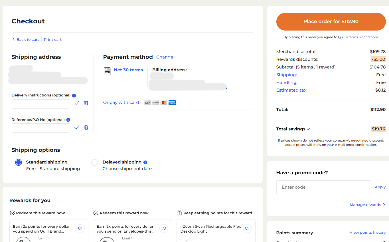
Task: Delete delivery instructions using the trash icon
Action: tap(86, 103)
